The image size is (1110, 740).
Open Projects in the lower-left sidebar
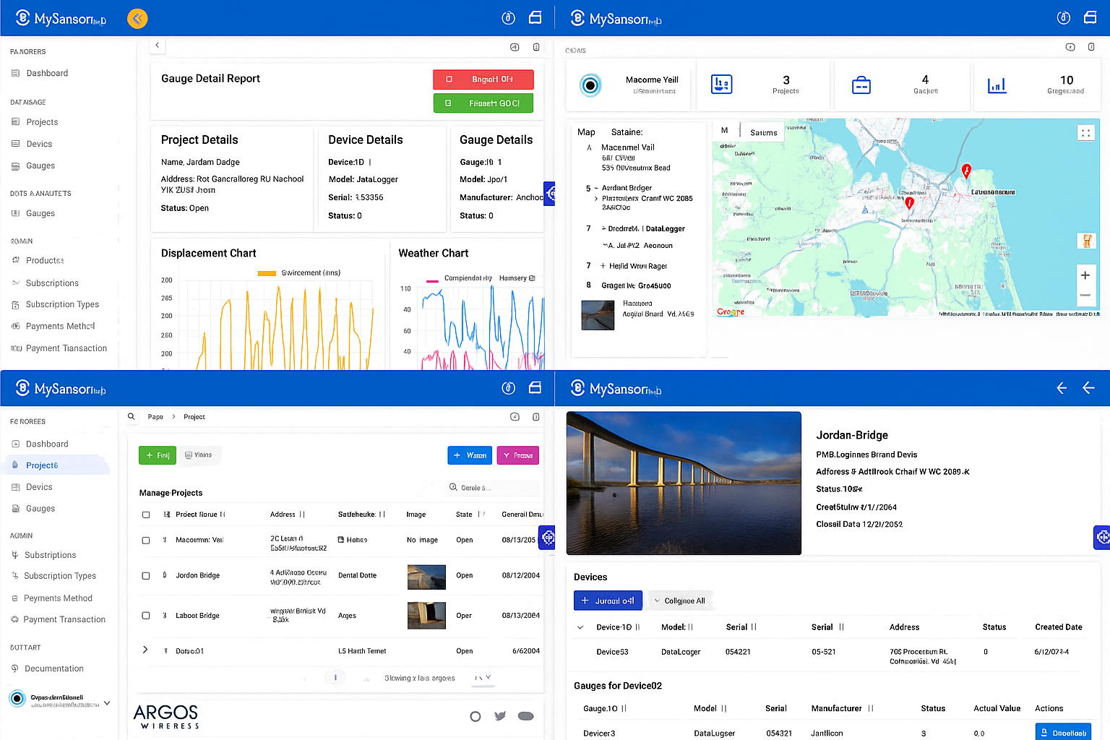(x=42, y=465)
